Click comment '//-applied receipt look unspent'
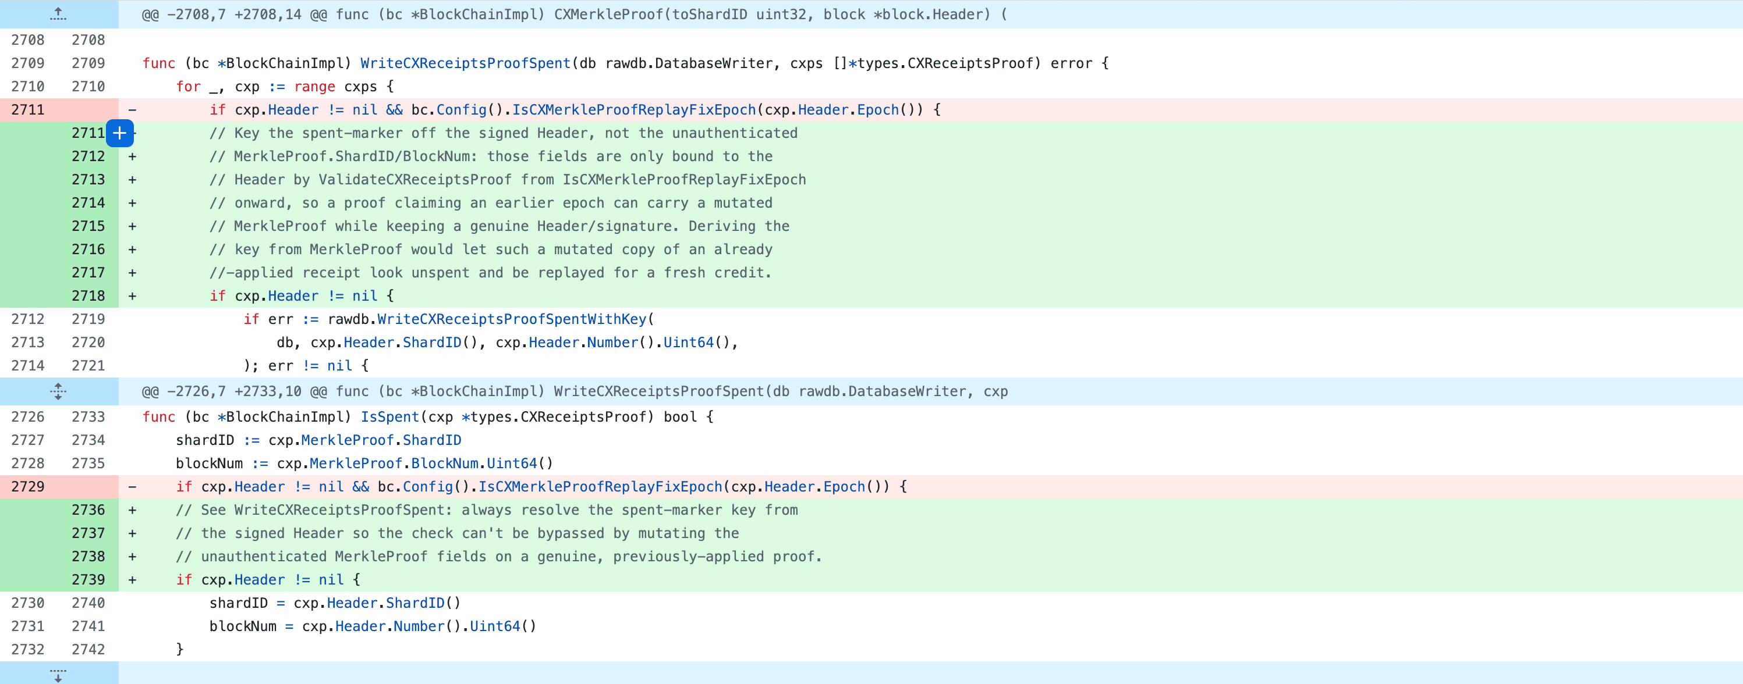Image resolution: width=1743 pixels, height=684 pixels. [x=491, y=273]
